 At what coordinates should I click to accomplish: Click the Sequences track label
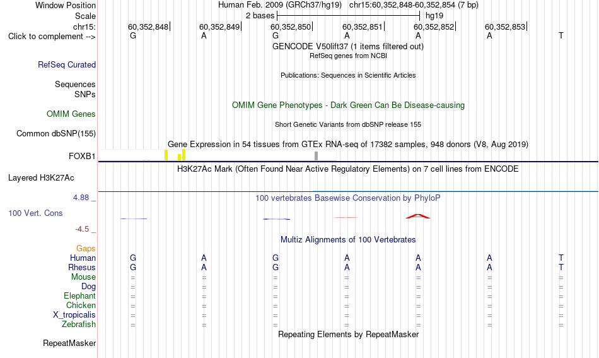75,84
